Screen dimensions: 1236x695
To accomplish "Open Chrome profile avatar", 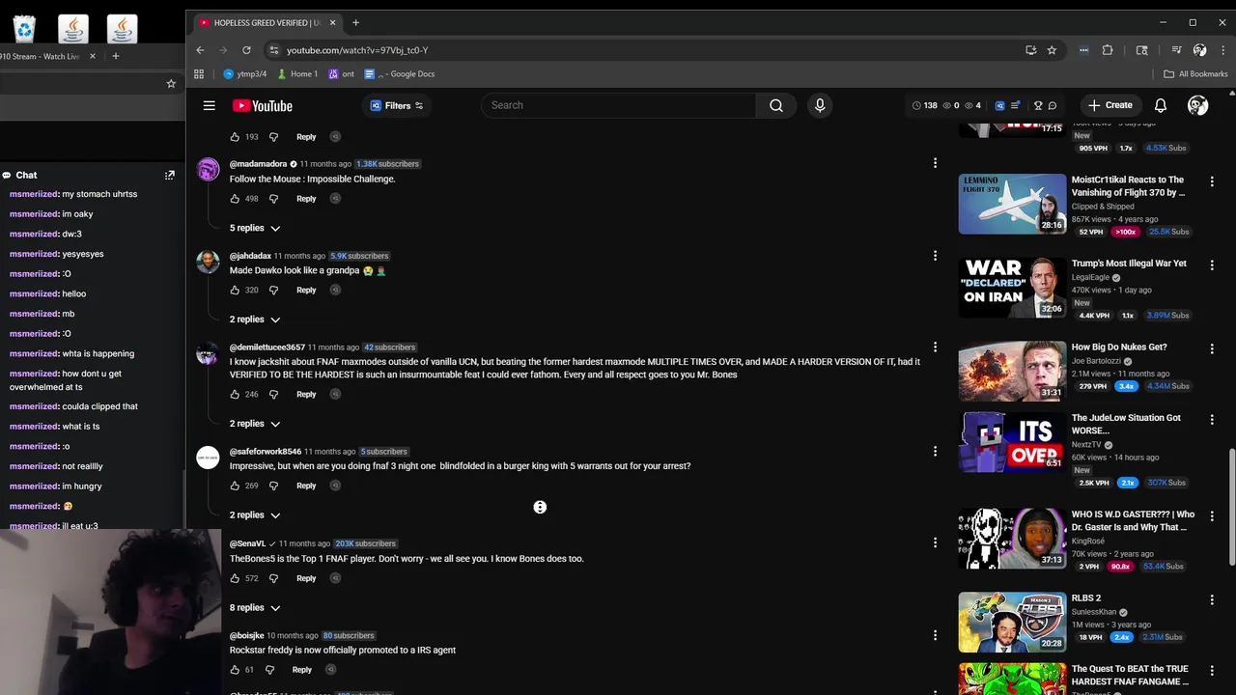I will pyautogui.click(x=1199, y=50).
